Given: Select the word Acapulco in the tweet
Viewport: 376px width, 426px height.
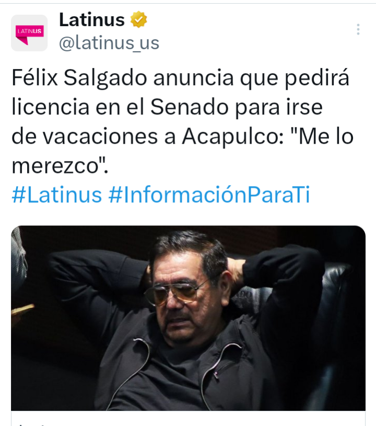Looking at the screenshot, I should point(233,136).
